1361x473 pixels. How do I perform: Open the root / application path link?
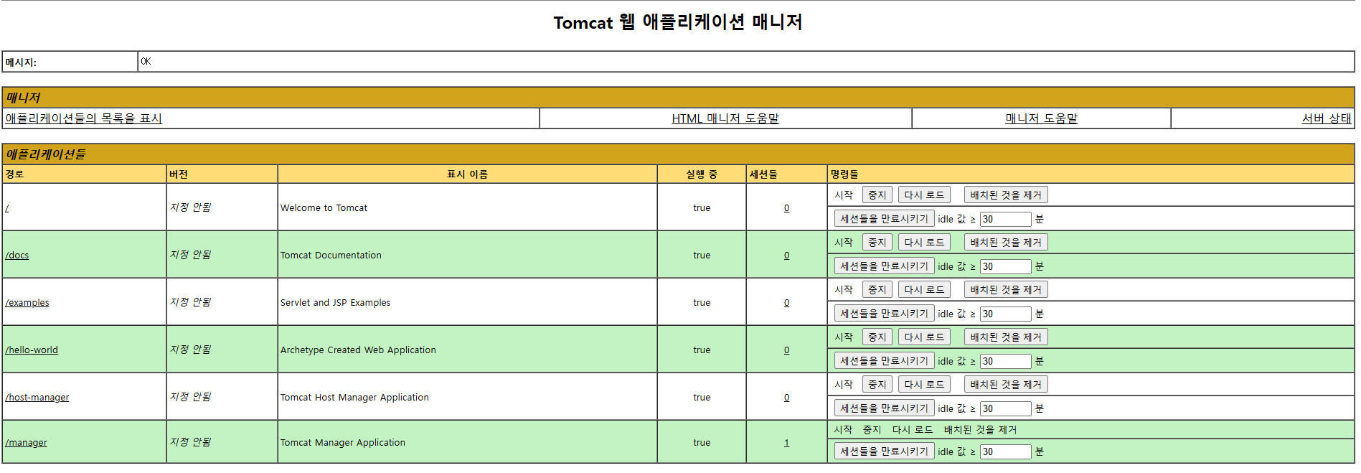[x=7, y=208]
